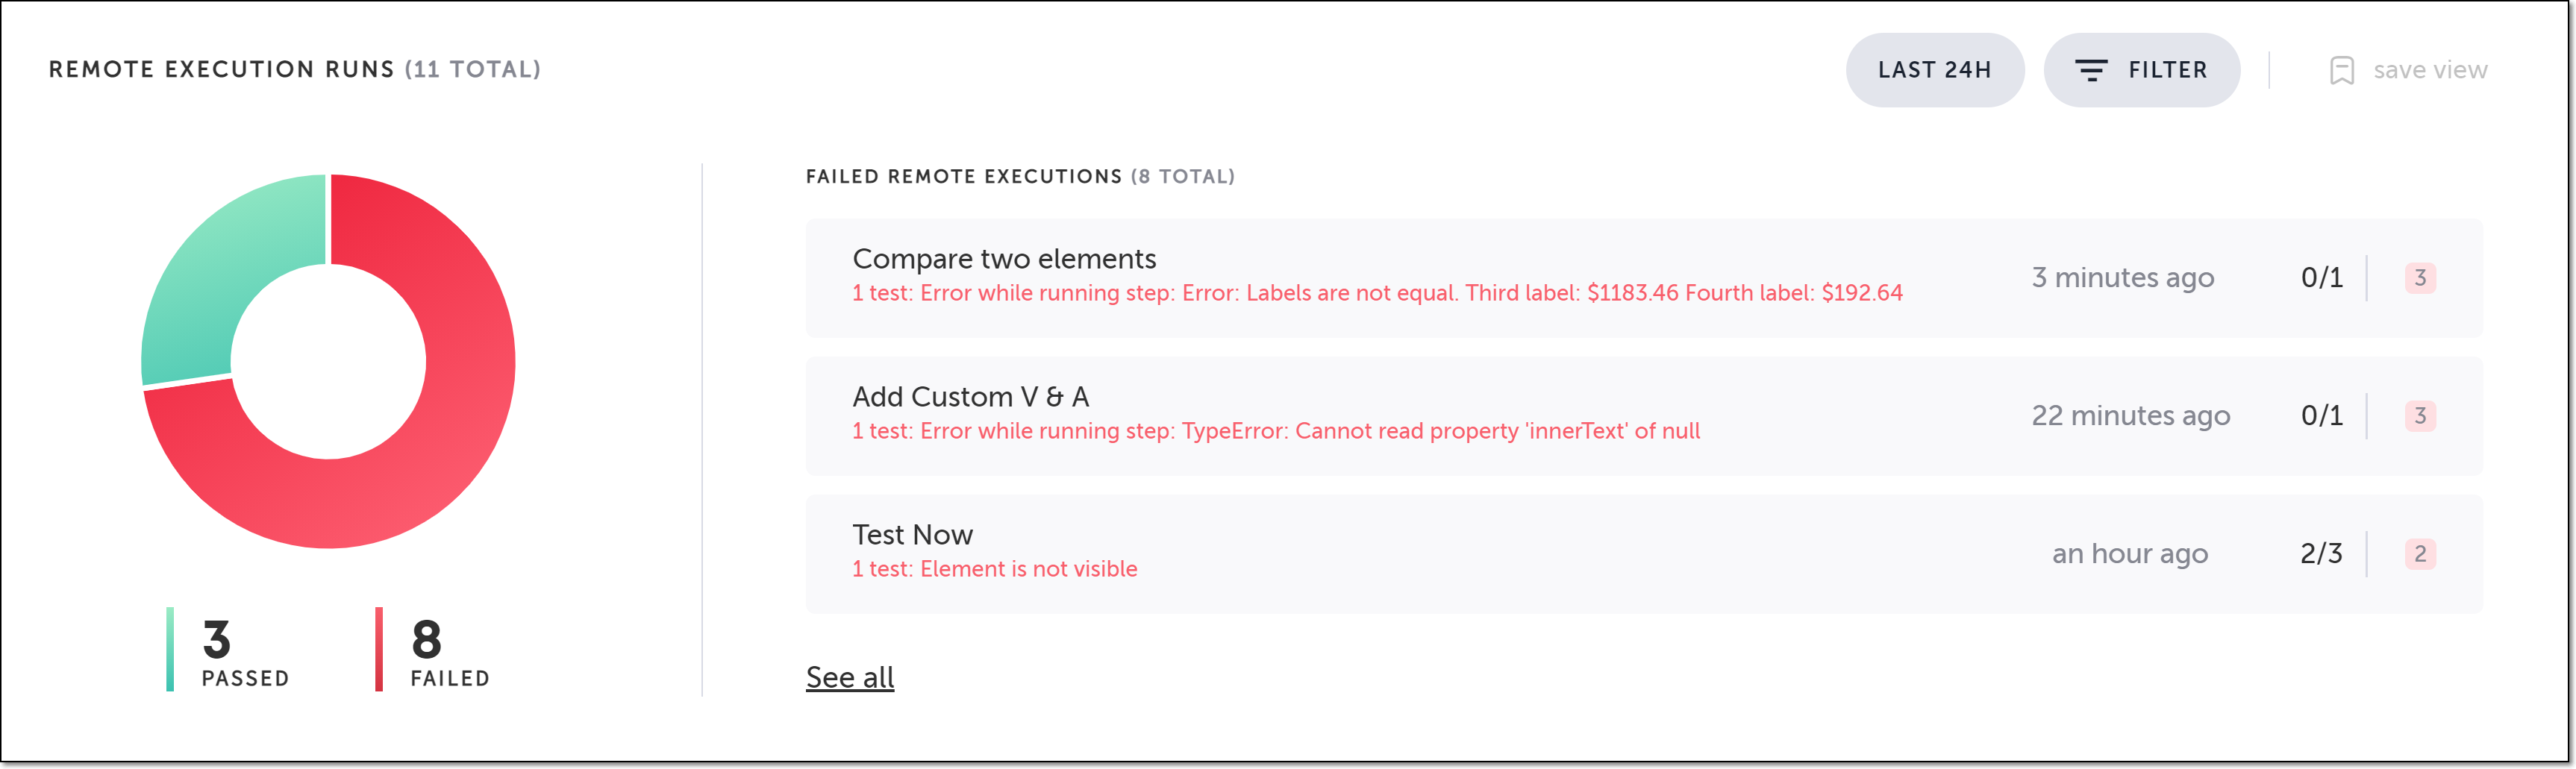Click the Element is not visible error

994,569
